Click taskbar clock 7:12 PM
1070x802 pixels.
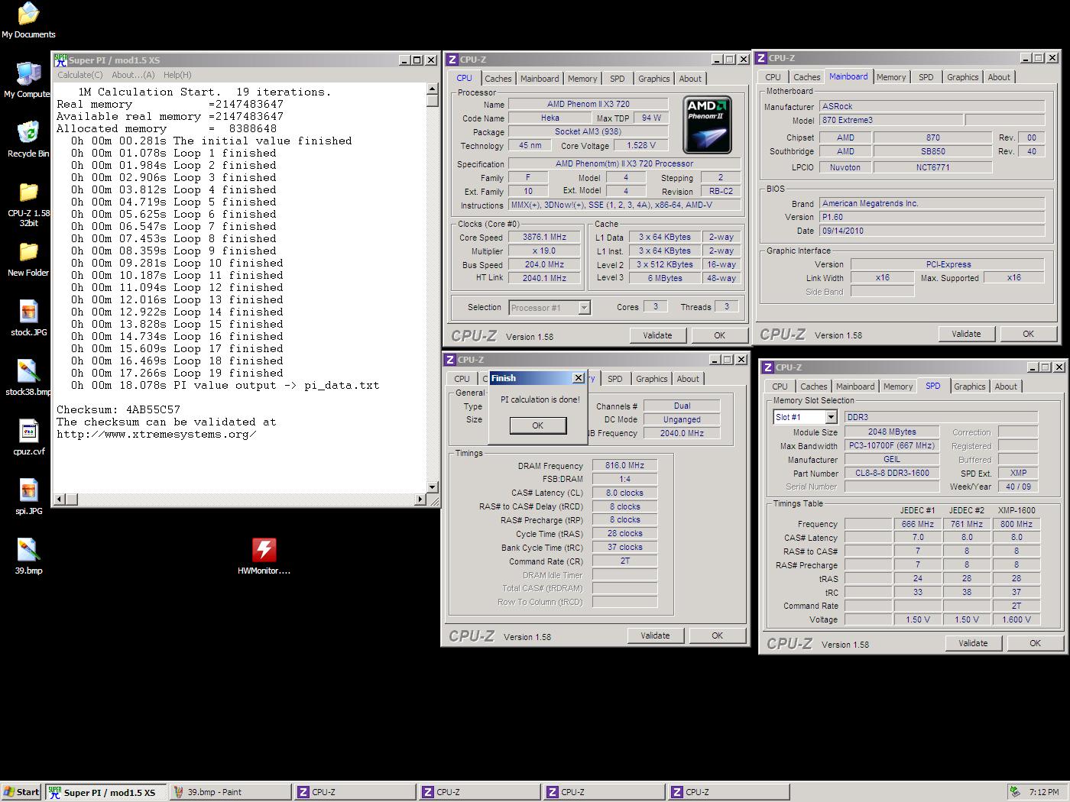1044,792
